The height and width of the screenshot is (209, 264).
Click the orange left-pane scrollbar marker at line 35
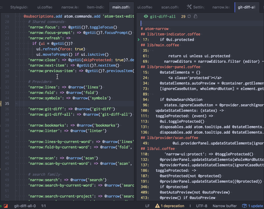[1, 104]
